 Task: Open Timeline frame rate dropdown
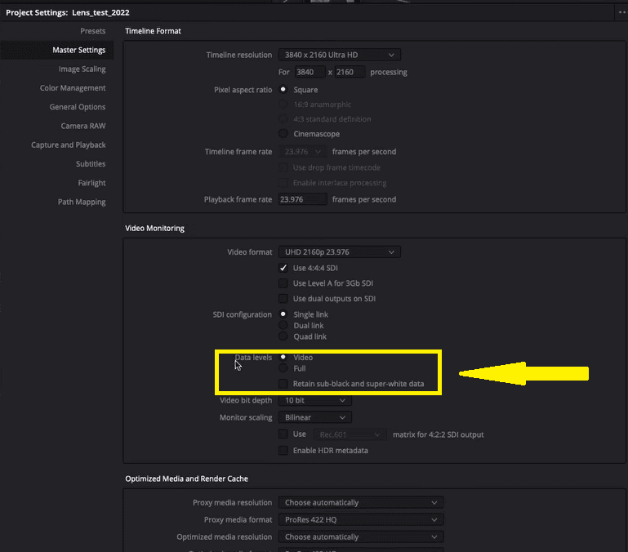(303, 152)
